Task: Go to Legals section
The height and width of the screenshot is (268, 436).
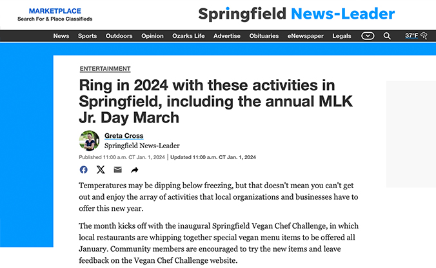Action: coord(342,36)
